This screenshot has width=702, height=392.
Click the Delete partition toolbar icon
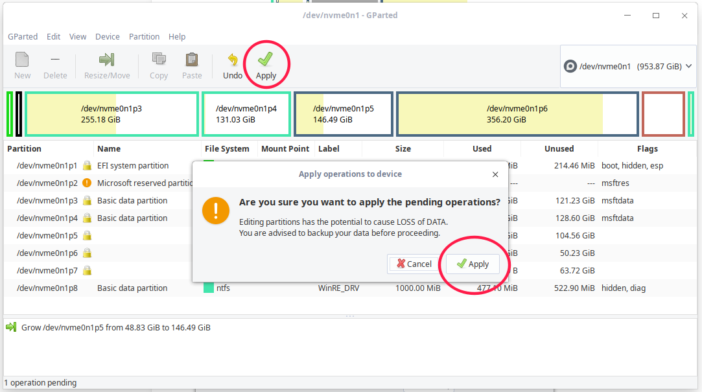coord(55,66)
